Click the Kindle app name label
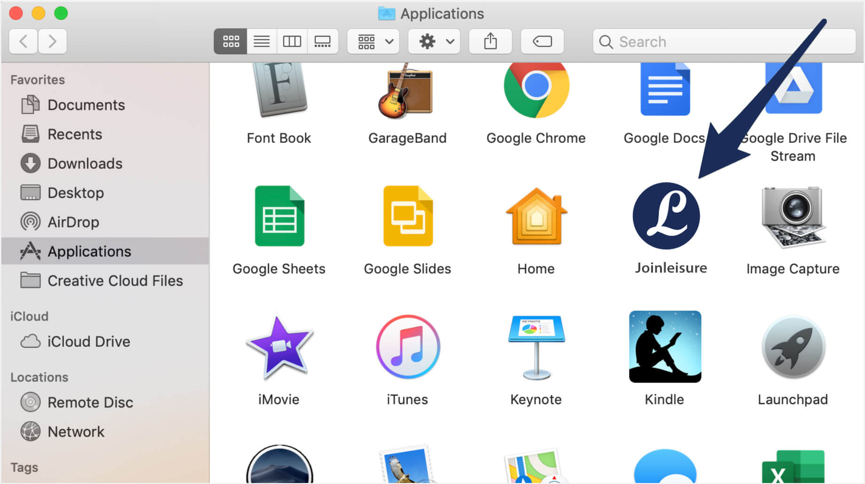 point(664,399)
